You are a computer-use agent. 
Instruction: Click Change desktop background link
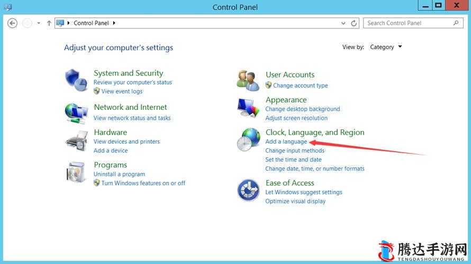[303, 109]
